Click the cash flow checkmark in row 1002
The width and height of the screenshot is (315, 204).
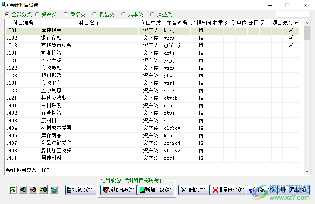(x=291, y=38)
